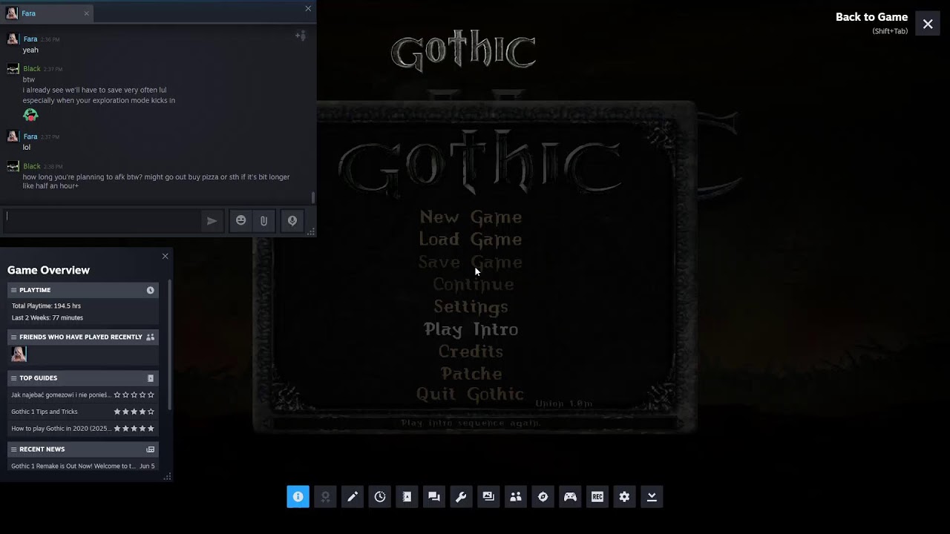950x534 pixels.
Task: Open the Notes pencil icon
Action: coord(353,497)
